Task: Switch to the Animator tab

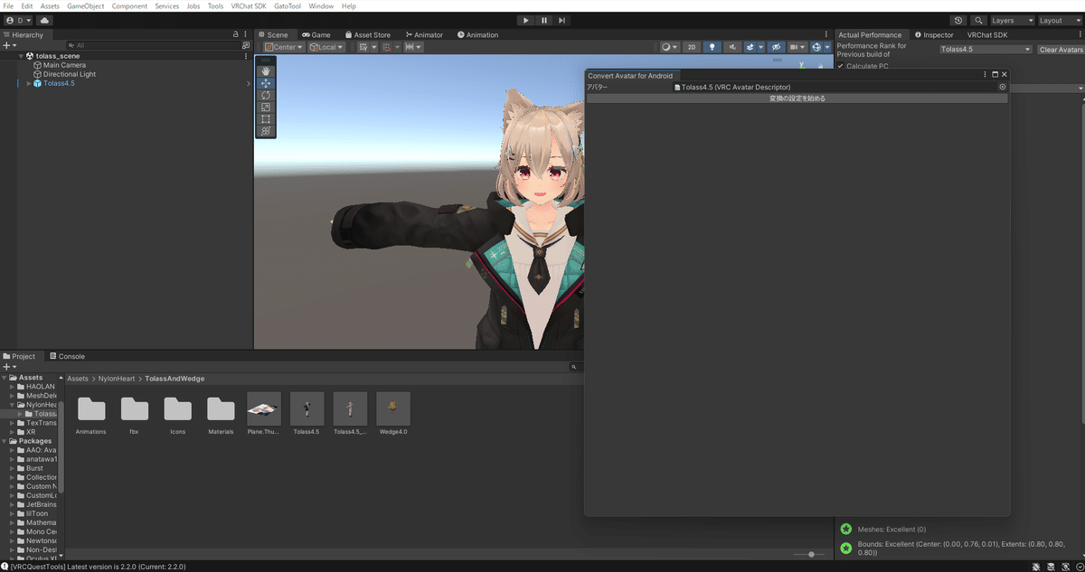Action: click(423, 34)
